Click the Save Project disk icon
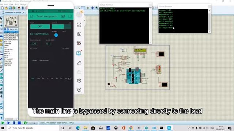Image resolution: width=234 pixels, height=131 pixels. [x=10, y=8]
